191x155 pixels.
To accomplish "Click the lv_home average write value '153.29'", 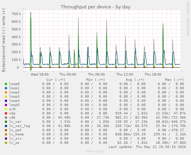I will 139,134.
